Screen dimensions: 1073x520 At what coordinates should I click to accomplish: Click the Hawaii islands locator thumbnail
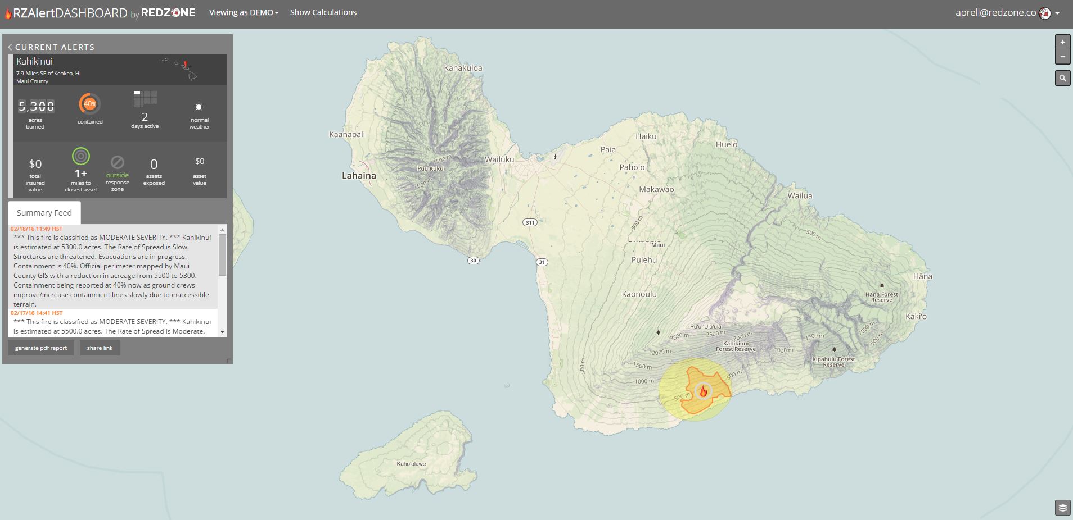tap(179, 69)
